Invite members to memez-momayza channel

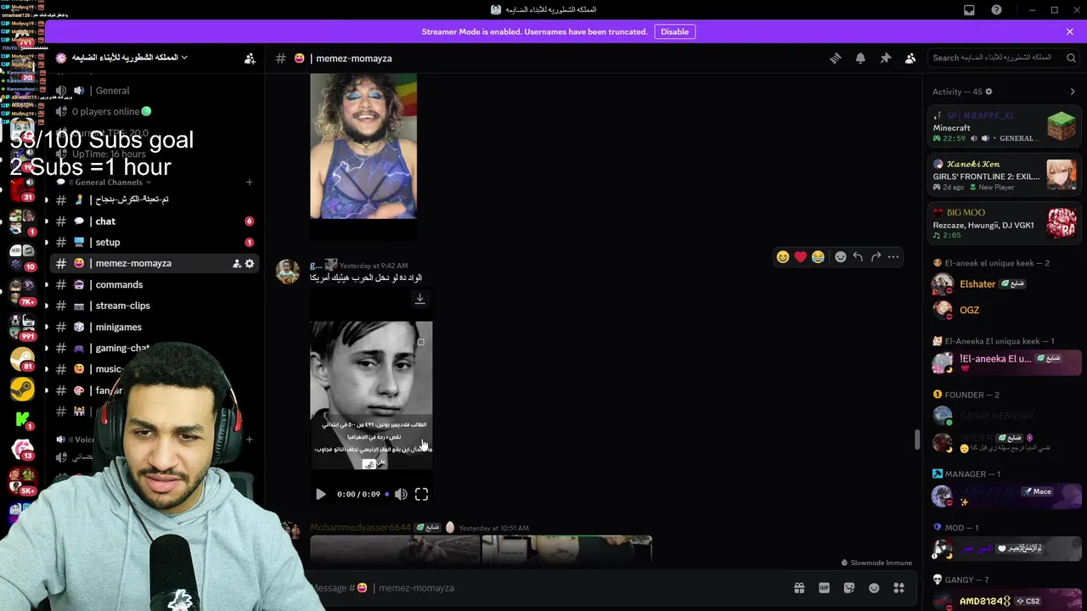(236, 264)
